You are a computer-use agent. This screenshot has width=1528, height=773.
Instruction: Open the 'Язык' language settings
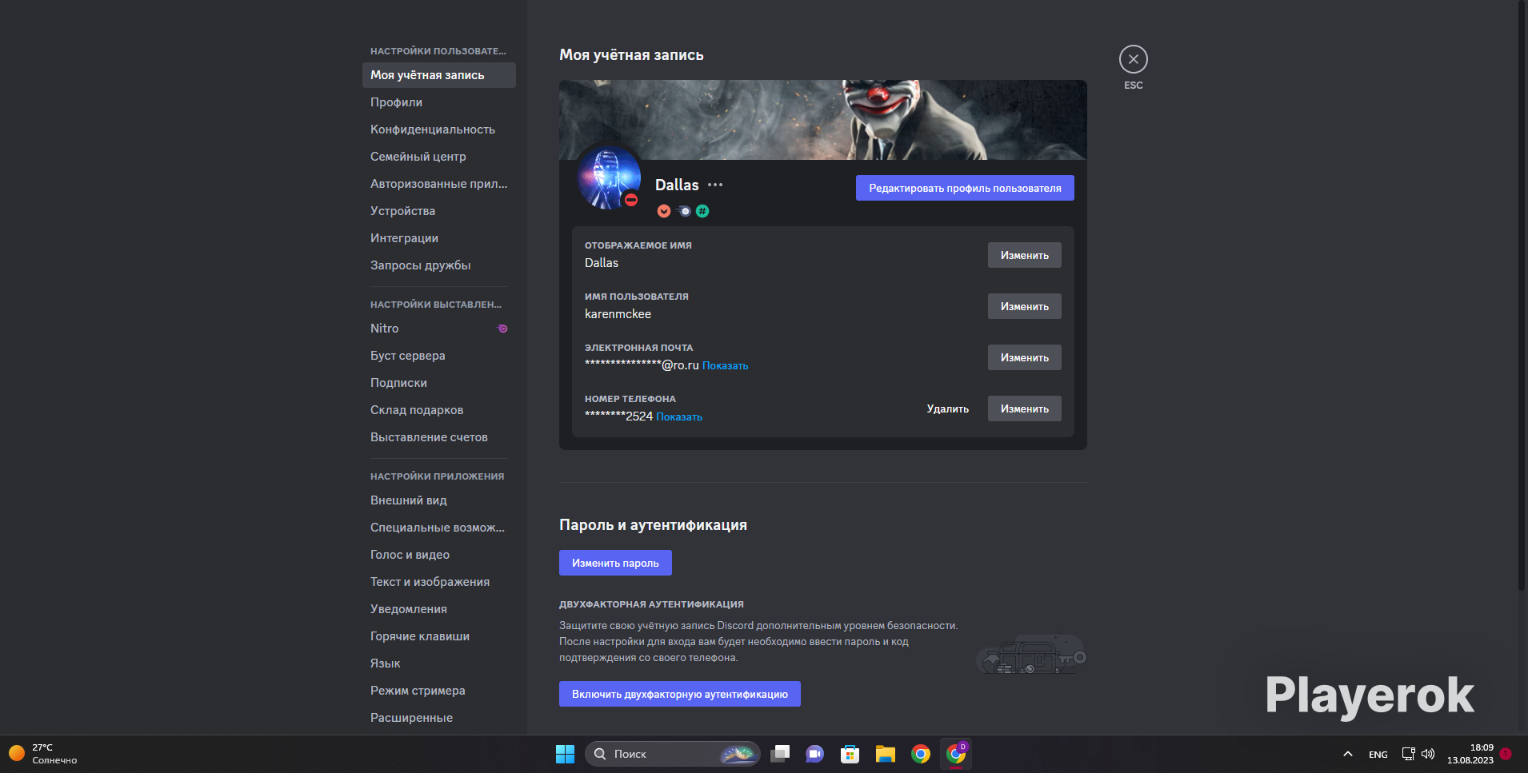click(x=439, y=663)
